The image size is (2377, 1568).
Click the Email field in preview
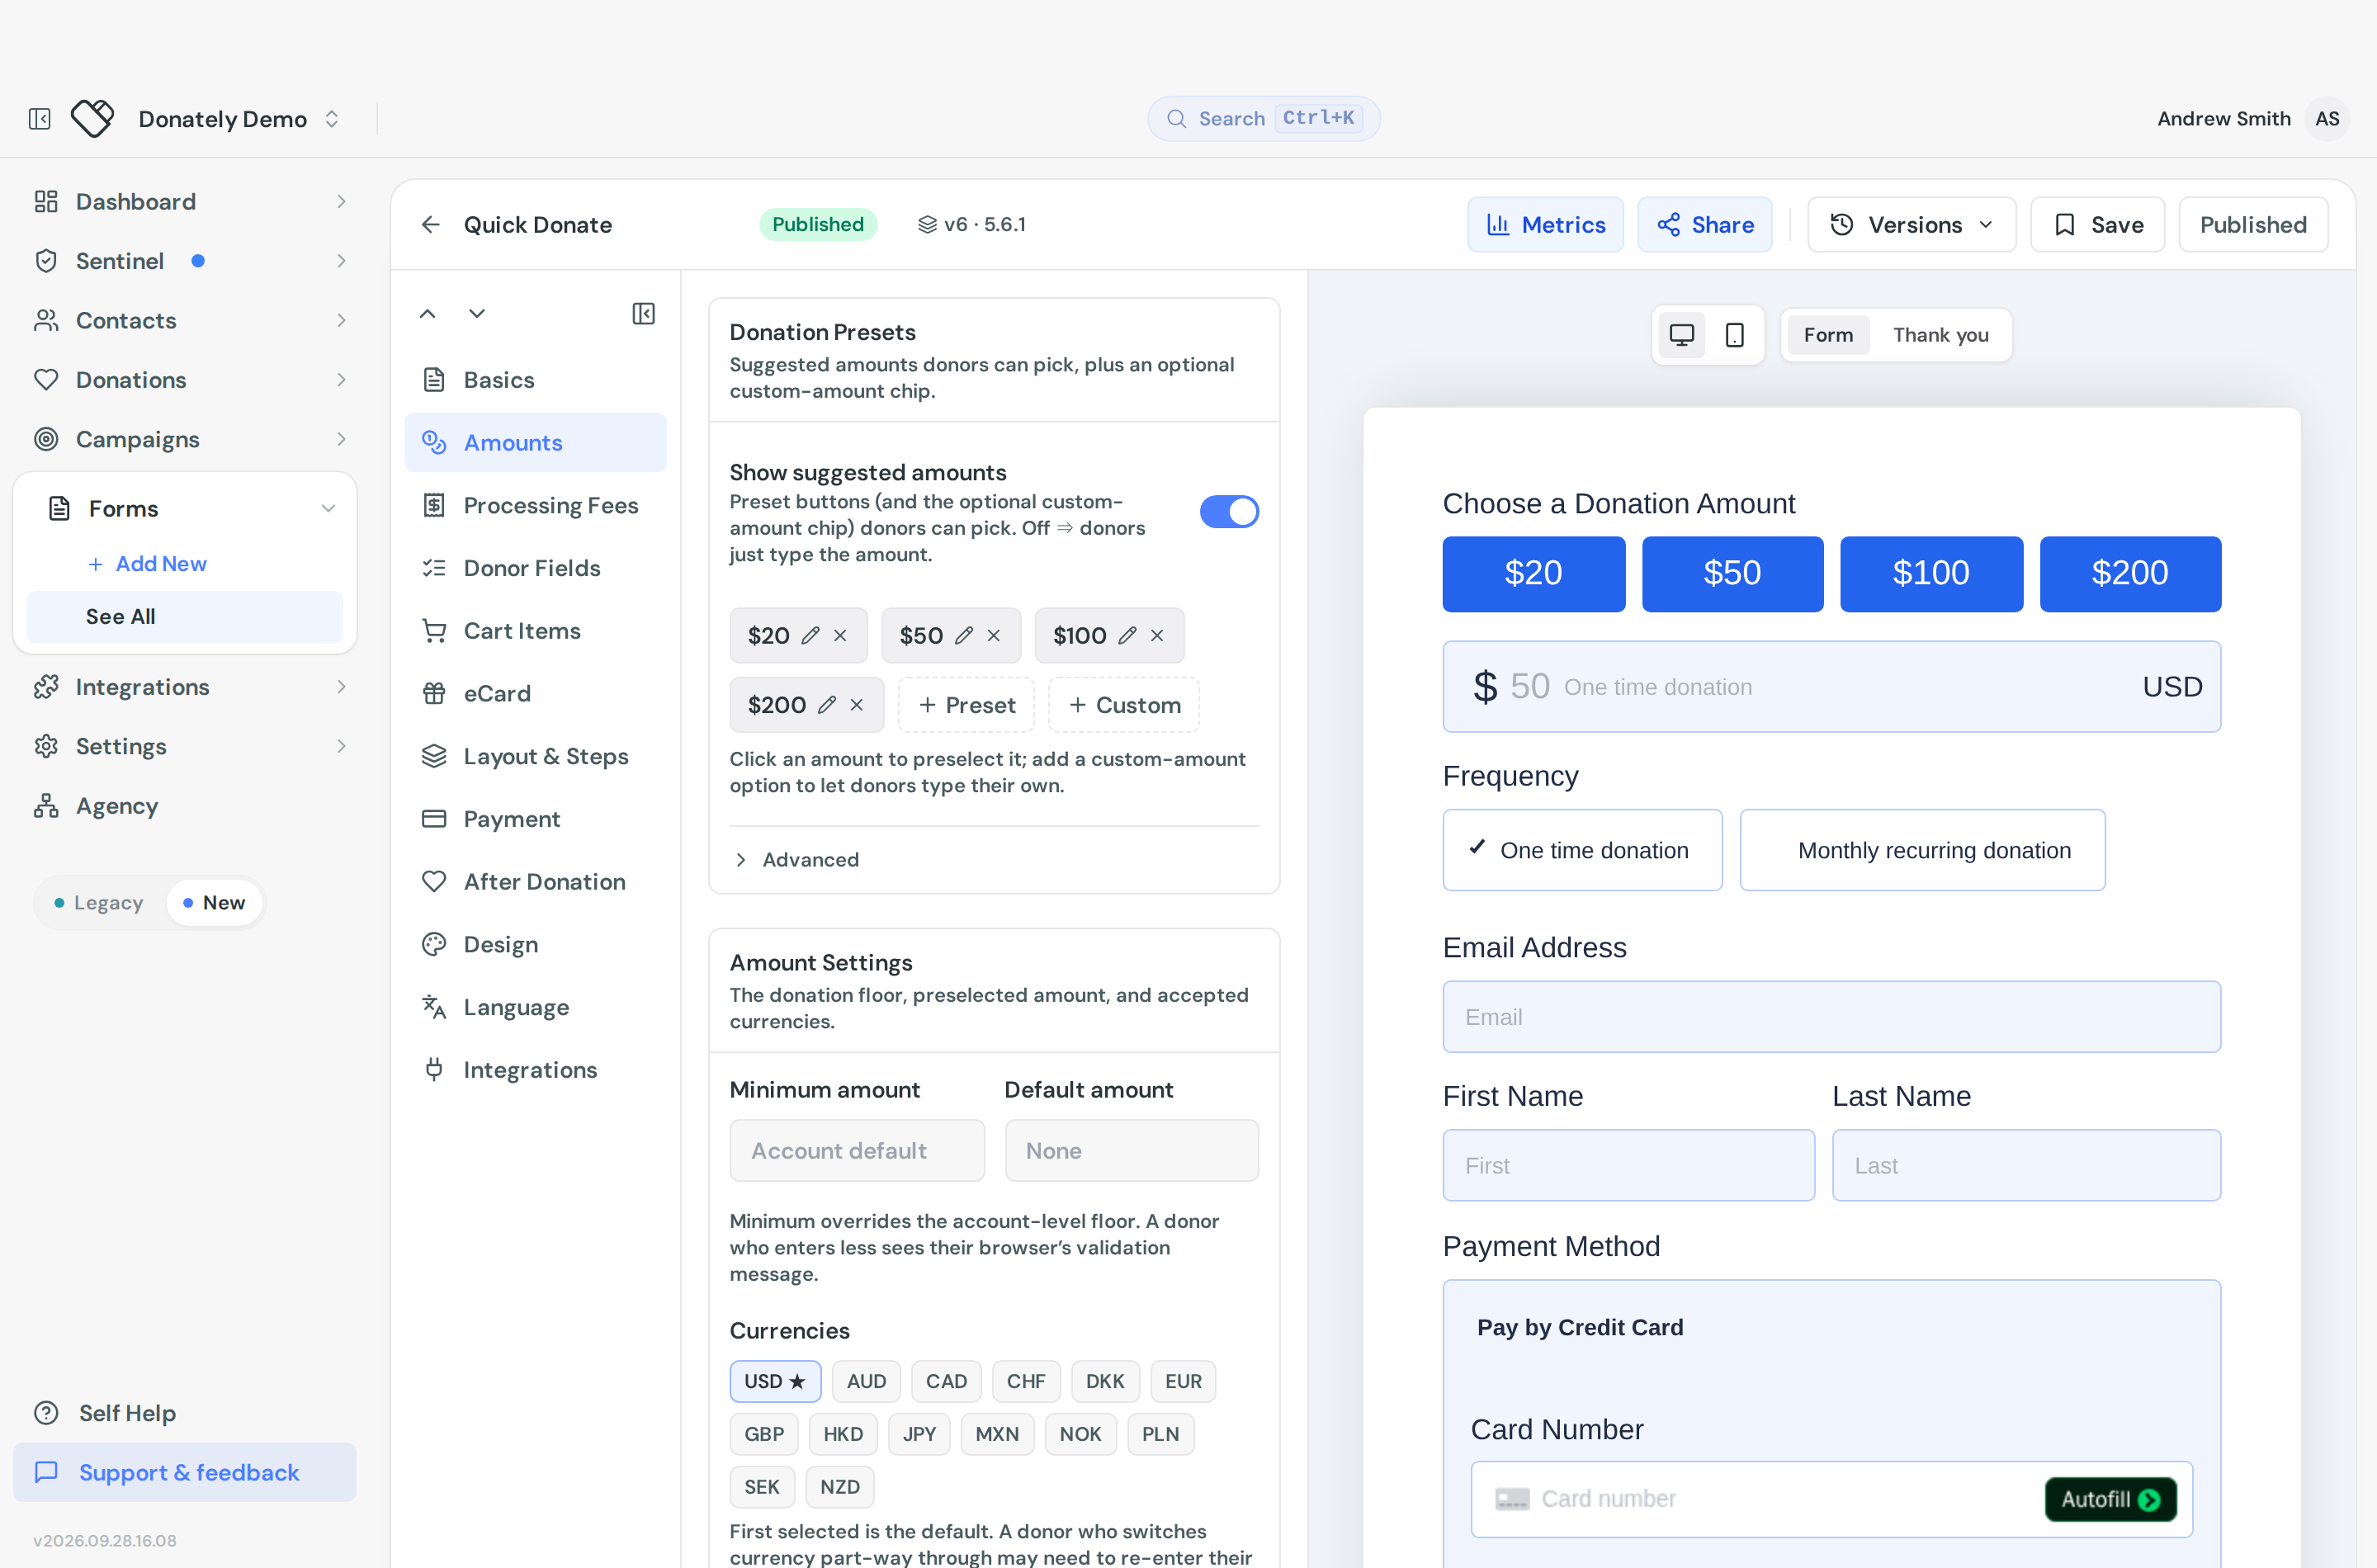click(1831, 1017)
